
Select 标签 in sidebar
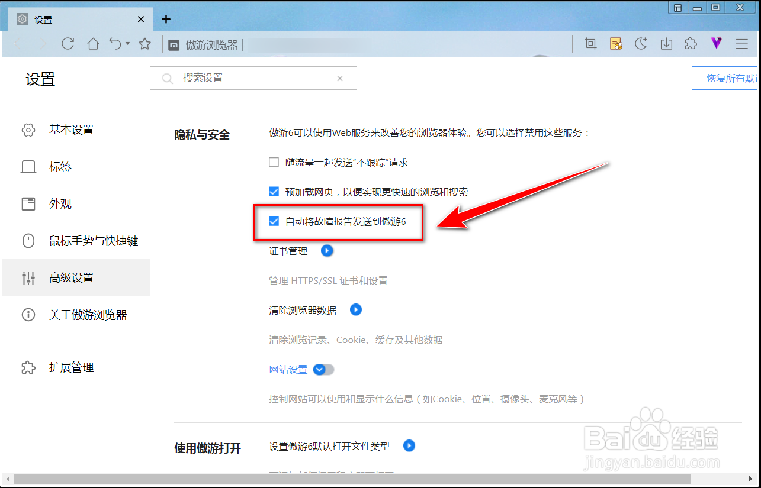click(76, 167)
